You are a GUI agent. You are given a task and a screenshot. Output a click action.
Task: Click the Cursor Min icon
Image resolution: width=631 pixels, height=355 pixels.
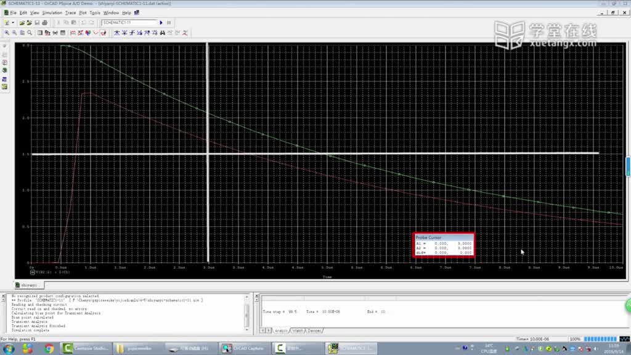(140, 33)
